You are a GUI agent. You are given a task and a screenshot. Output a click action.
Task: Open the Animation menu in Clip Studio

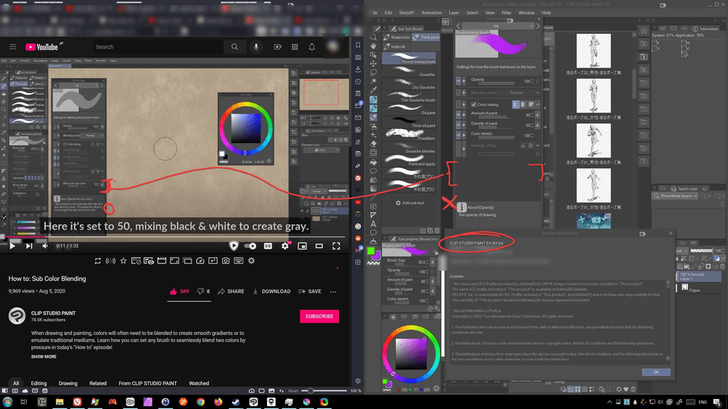tap(431, 13)
